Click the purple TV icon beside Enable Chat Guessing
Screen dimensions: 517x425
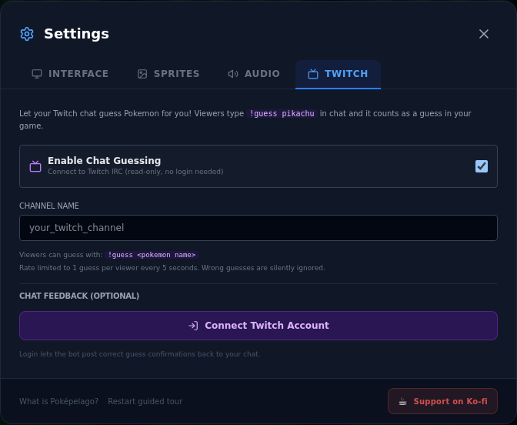[35, 166]
